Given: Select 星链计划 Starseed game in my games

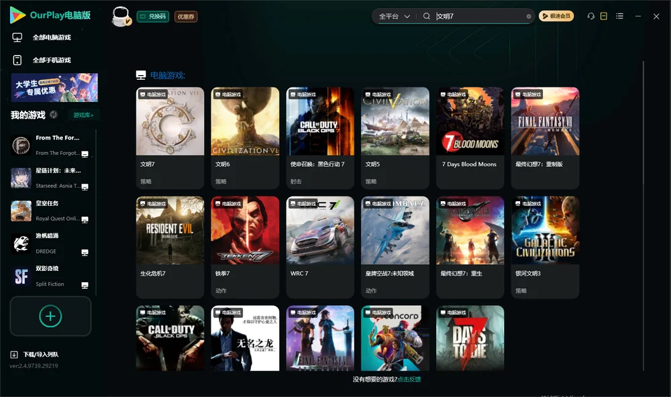Looking at the screenshot, I should [50, 178].
